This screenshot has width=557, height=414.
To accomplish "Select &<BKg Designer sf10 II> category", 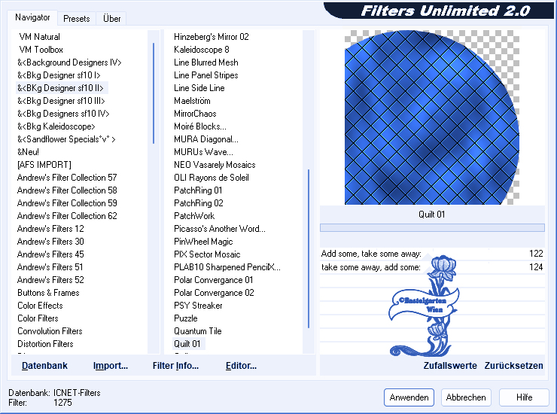I will 60,88.
